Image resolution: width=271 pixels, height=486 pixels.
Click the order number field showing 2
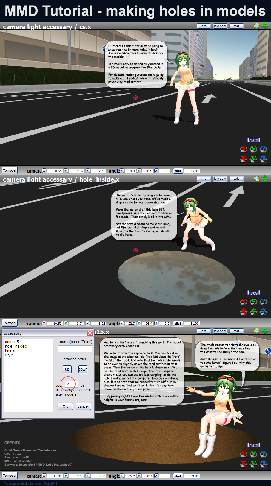pyautogui.click(x=72, y=384)
